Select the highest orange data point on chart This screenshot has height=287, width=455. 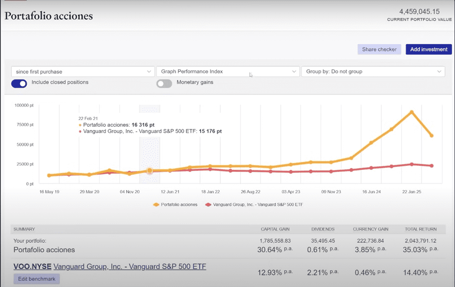[x=411, y=112]
